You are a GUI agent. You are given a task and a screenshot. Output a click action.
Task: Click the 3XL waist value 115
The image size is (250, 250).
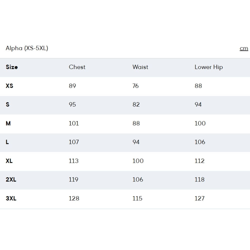click(x=137, y=198)
